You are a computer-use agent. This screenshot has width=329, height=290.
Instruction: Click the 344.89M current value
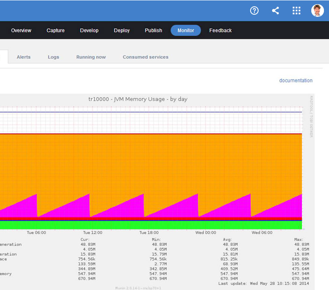coord(86,269)
